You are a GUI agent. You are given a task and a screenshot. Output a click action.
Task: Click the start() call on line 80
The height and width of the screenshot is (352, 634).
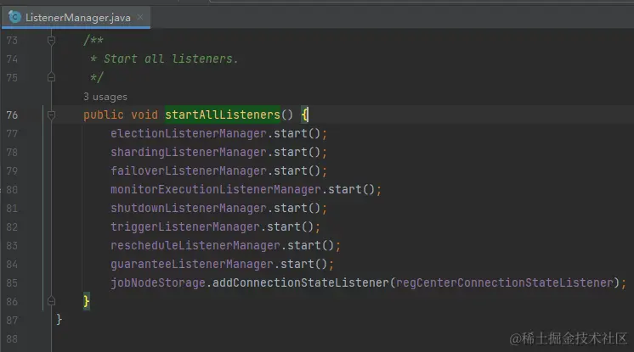(351, 189)
